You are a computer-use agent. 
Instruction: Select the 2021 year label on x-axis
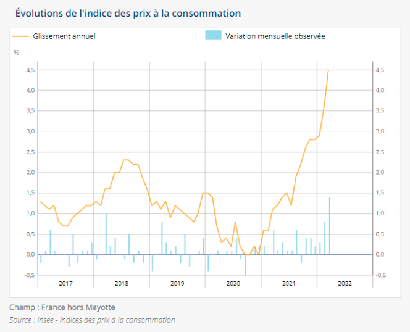tap(288, 283)
